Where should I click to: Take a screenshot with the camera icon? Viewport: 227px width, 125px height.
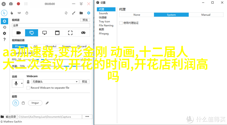[11, 4]
